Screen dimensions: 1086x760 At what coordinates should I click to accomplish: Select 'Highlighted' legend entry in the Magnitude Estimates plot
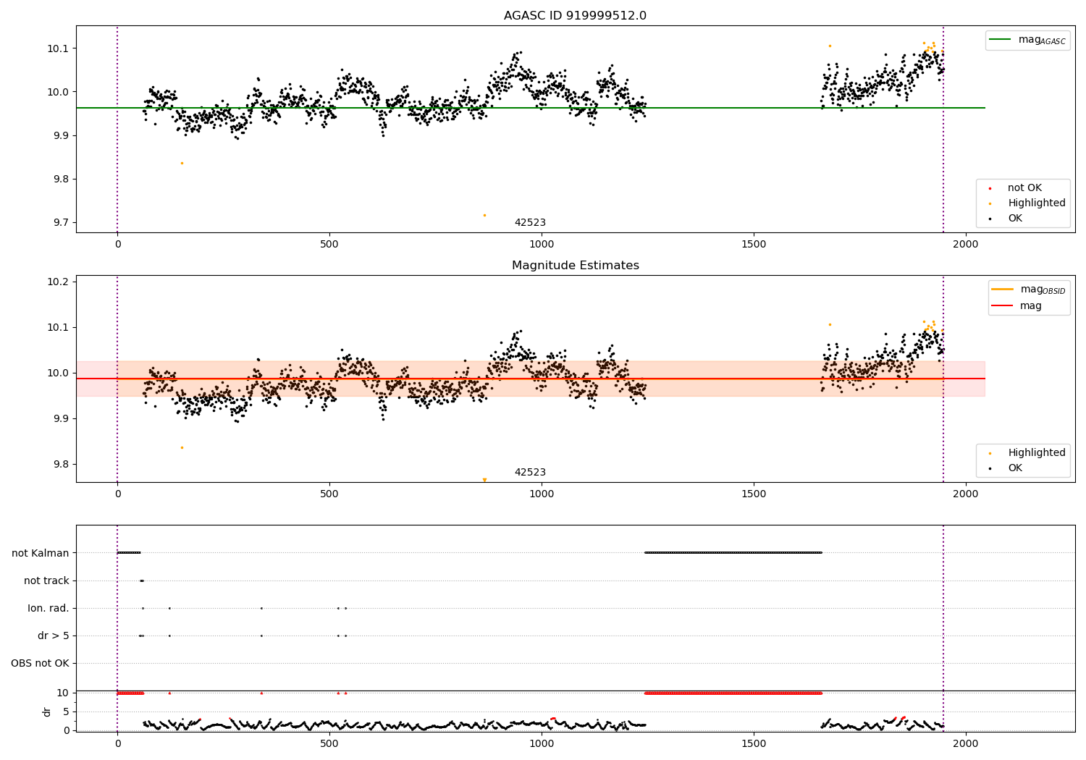click(1037, 453)
